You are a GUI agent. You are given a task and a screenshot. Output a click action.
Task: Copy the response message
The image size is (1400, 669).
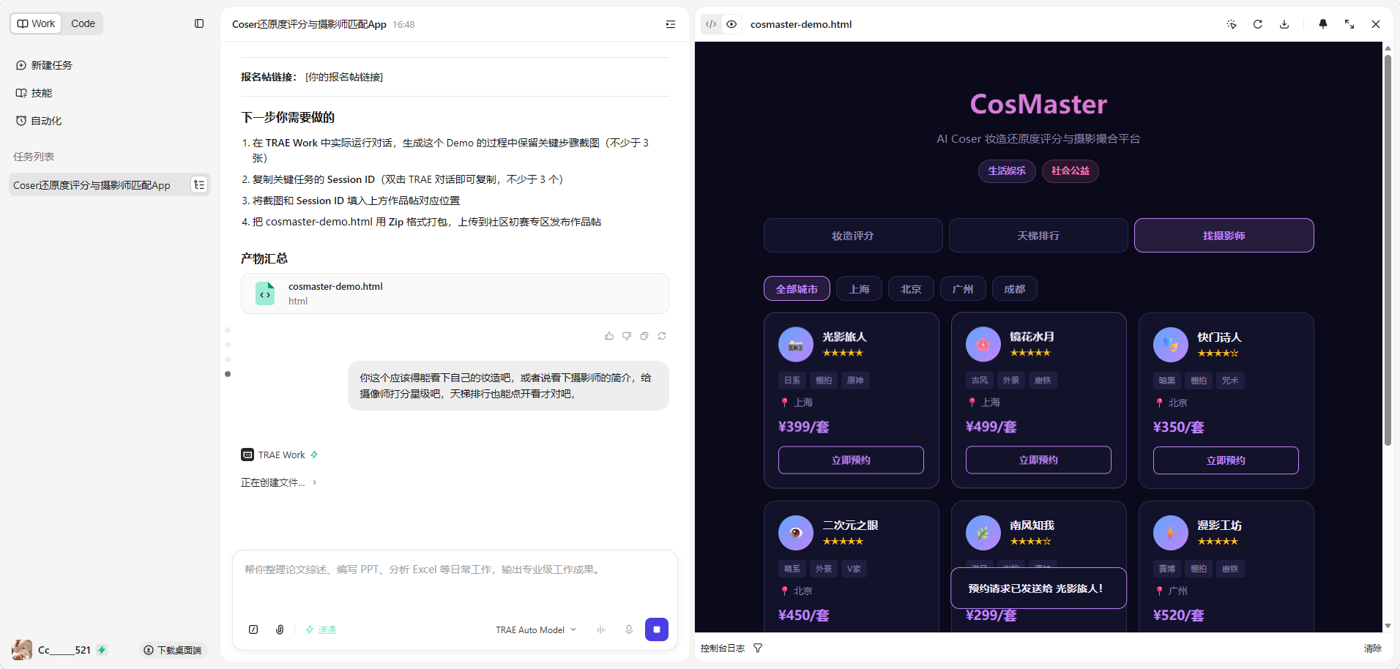point(644,336)
